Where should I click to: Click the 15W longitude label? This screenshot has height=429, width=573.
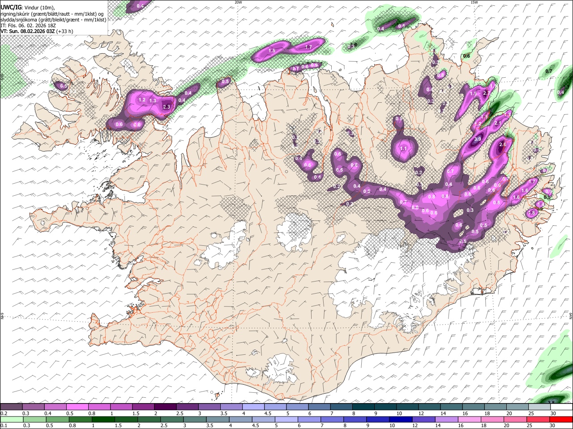click(x=474, y=2)
